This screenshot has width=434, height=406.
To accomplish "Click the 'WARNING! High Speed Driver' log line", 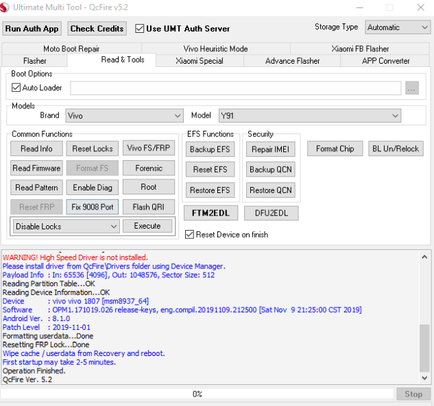I will click(x=75, y=257).
